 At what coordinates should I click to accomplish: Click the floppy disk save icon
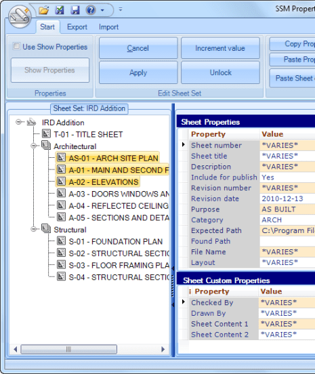pos(75,10)
